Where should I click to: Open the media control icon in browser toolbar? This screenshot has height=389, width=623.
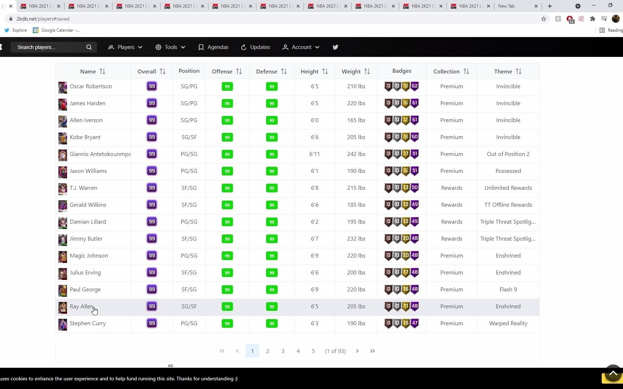tap(604, 19)
